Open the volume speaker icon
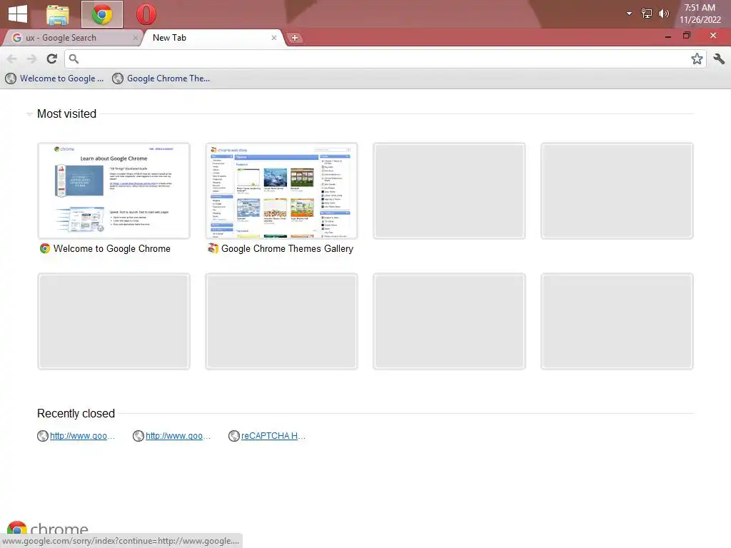 [x=664, y=14]
